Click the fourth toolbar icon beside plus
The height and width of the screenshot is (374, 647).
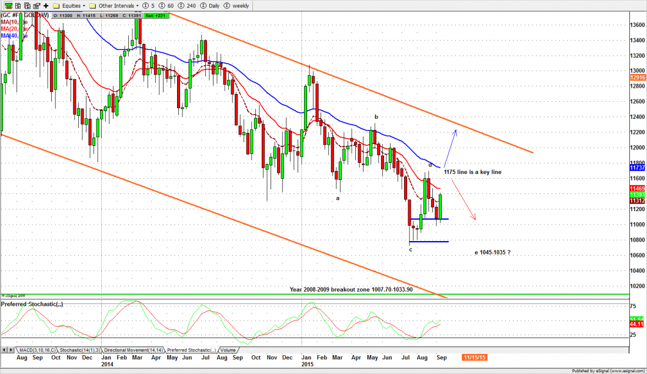click(x=36, y=5)
